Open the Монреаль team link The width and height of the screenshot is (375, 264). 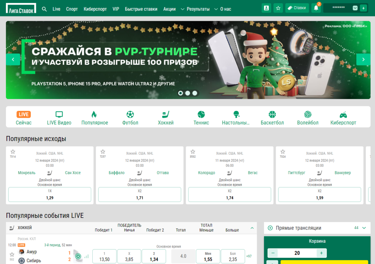(x=26, y=173)
